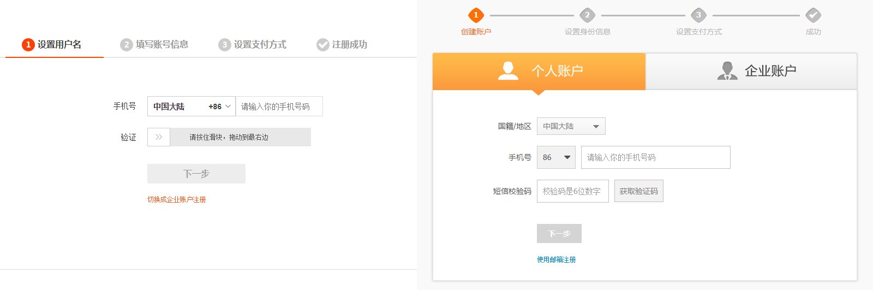Select the 注册成功 step tab
The width and height of the screenshot is (873, 290).
[342, 45]
